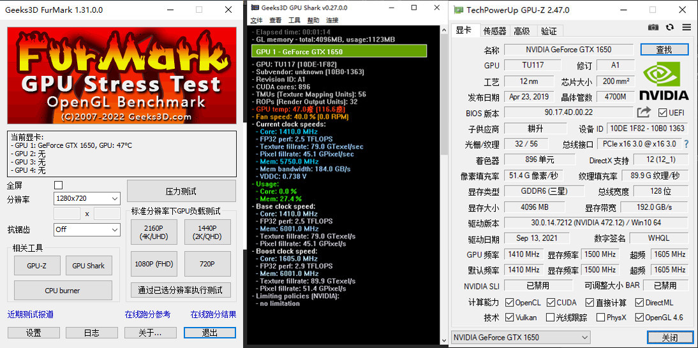The width and height of the screenshot is (698, 348).
Task: Click the FurMark GPU Stress Test banner
Action: coord(122,76)
